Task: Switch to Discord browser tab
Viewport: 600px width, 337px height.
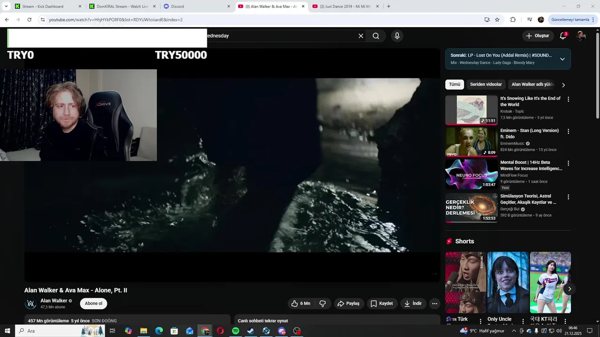Action: tap(196, 7)
